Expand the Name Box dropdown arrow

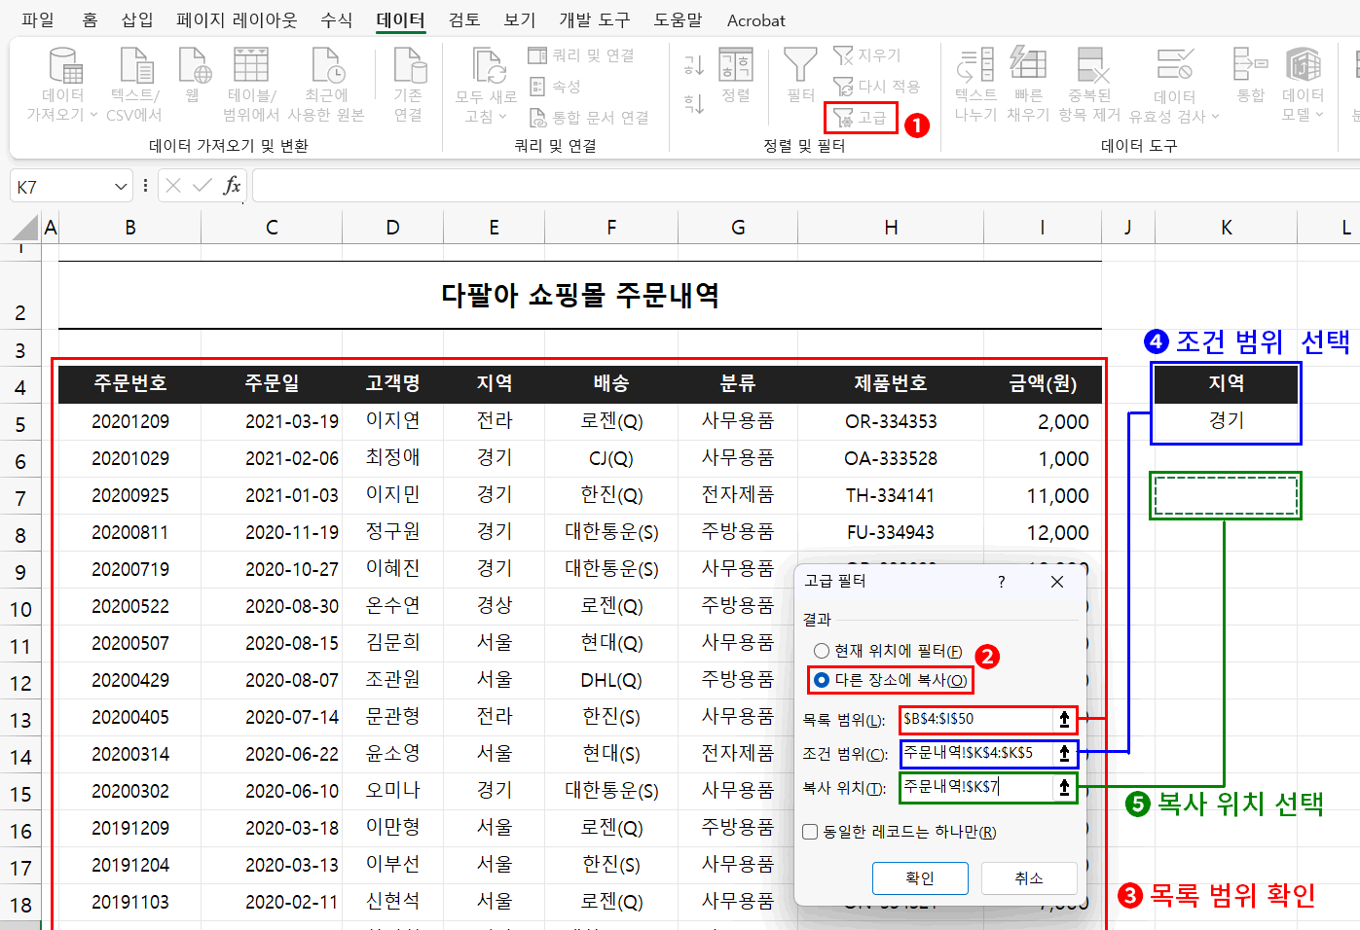[x=121, y=187]
